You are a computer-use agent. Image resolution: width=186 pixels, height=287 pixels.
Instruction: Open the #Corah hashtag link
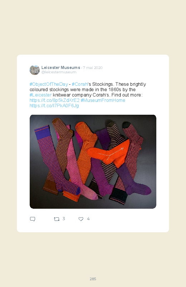pos(79,84)
